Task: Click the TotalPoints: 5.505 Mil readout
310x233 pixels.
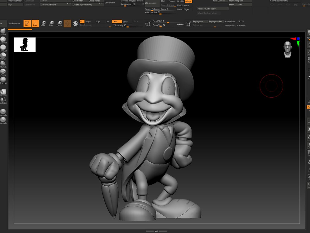Action: click(235, 26)
